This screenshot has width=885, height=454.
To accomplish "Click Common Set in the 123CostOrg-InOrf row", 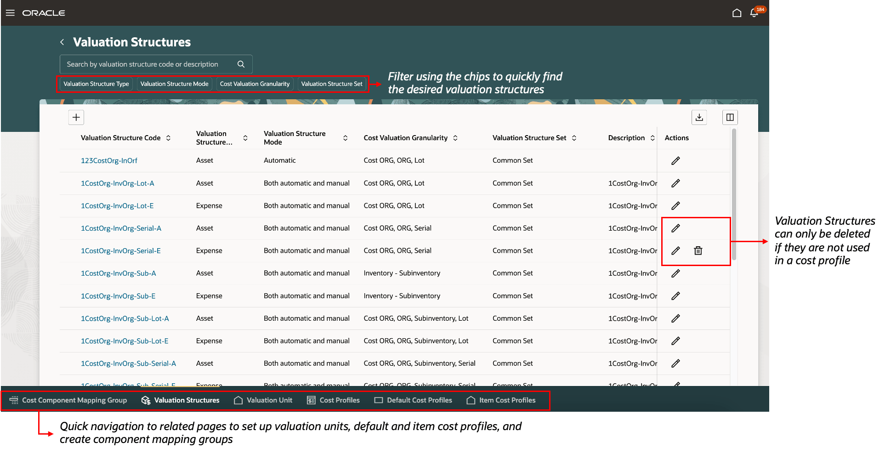I will (x=513, y=161).
